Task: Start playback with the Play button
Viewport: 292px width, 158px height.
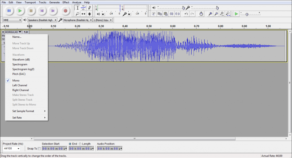Action: [x=20, y=11]
